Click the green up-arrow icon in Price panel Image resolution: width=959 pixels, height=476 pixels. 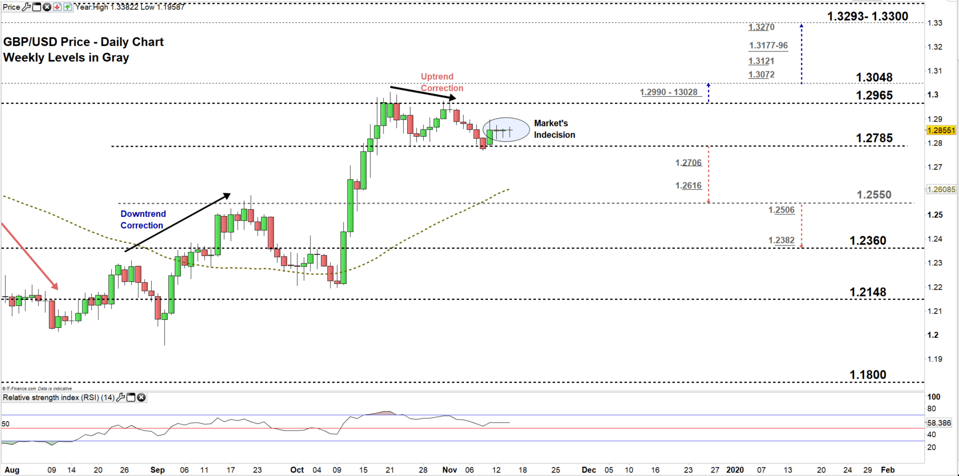pos(67,7)
